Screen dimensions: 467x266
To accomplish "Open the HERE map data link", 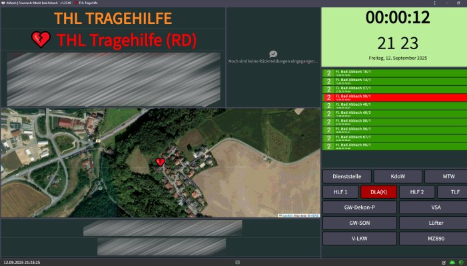I will coord(314,215).
